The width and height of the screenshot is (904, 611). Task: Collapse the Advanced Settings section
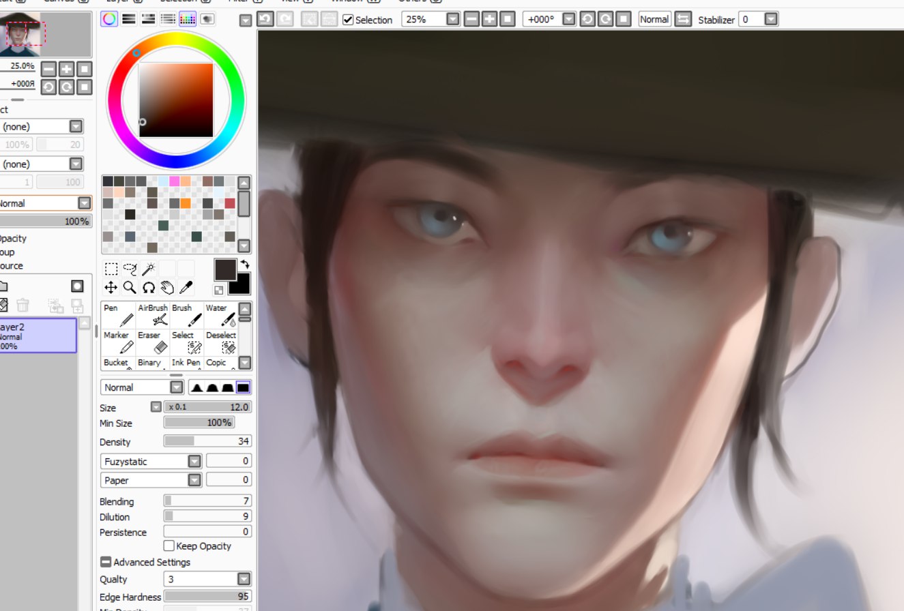pos(106,562)
